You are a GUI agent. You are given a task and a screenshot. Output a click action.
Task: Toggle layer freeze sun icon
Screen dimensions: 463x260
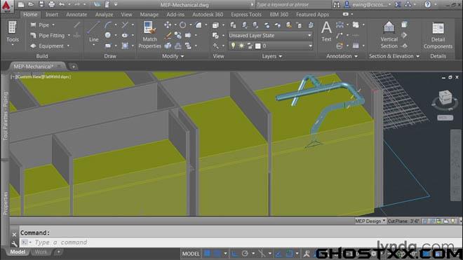click(241, 46)
